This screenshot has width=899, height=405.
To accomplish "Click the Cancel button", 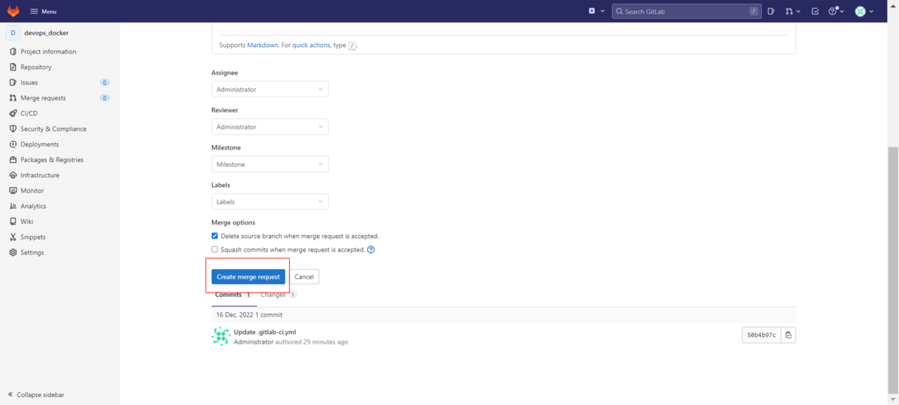I will [304, 276].
